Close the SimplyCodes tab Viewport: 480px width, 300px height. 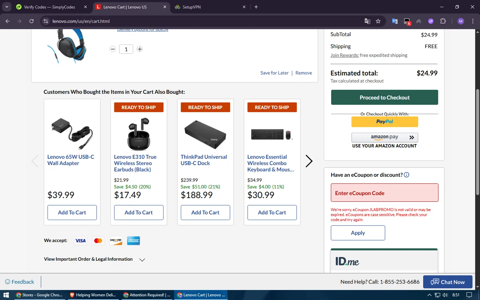pos(85,7)
